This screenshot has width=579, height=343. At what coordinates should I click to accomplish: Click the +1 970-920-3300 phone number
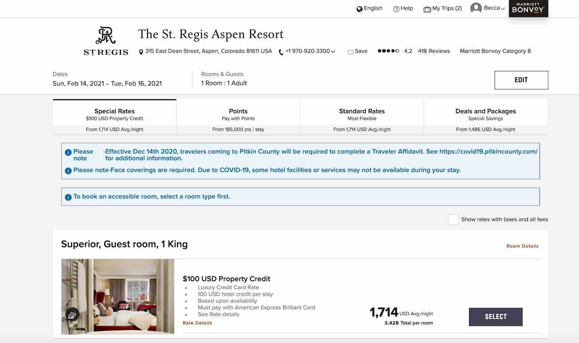308,51
